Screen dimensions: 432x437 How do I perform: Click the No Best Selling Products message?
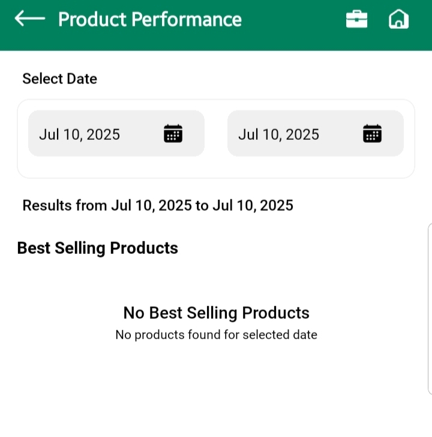216,313
